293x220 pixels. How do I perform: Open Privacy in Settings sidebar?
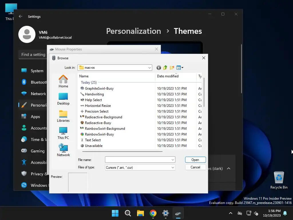[32, 174]
